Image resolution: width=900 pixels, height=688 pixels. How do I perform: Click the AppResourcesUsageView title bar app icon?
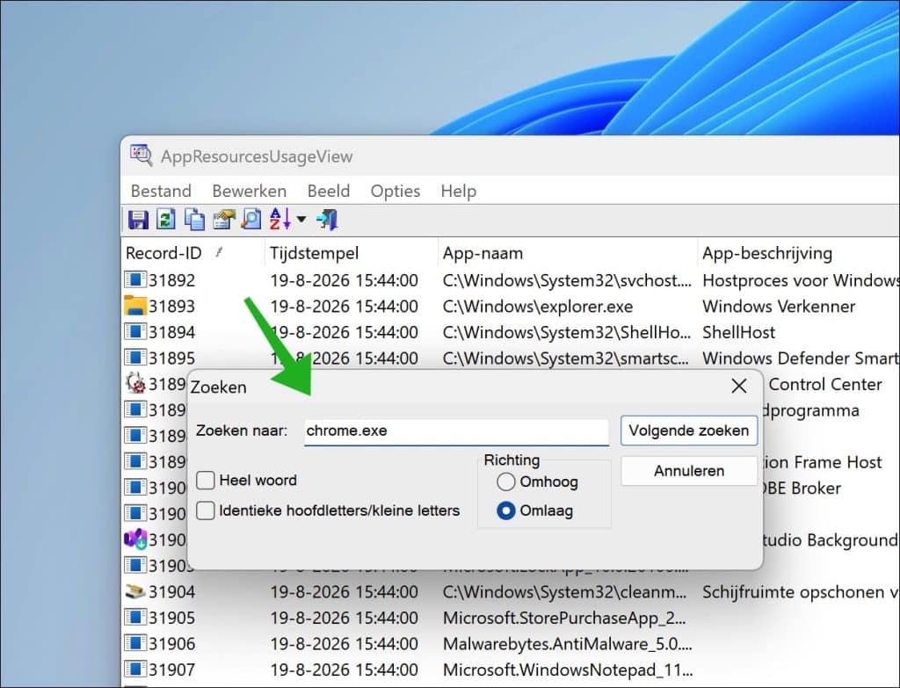142,156
